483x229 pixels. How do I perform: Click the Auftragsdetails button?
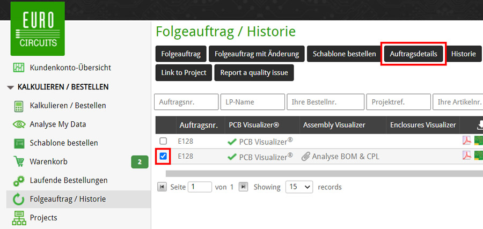[x=413, y=54]
